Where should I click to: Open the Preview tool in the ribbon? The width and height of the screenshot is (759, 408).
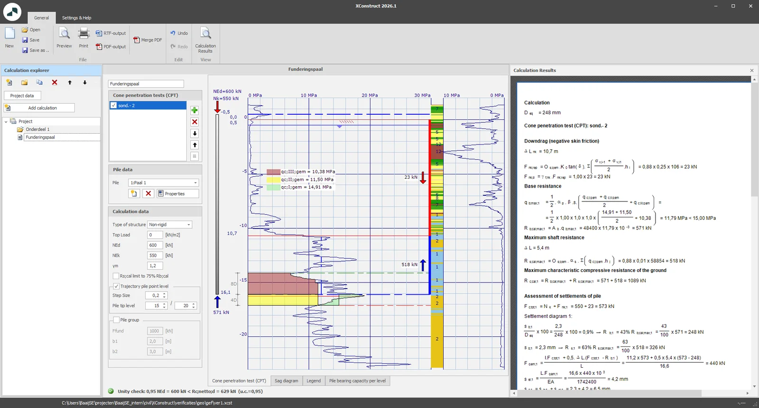(64, 38)
